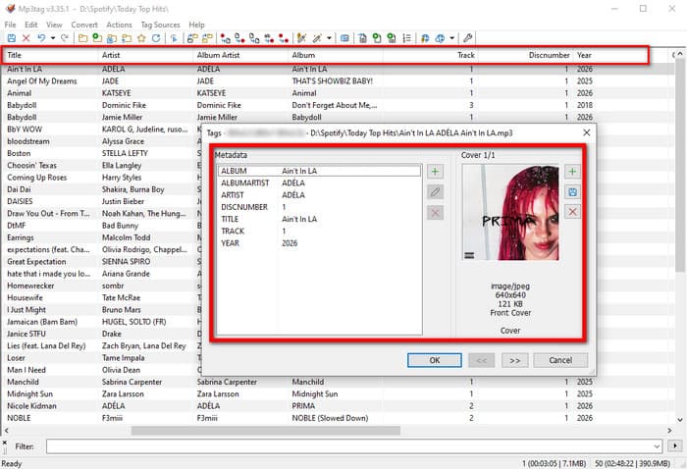Expand the cover art source dropdown arrow

[x=451, y=38]
